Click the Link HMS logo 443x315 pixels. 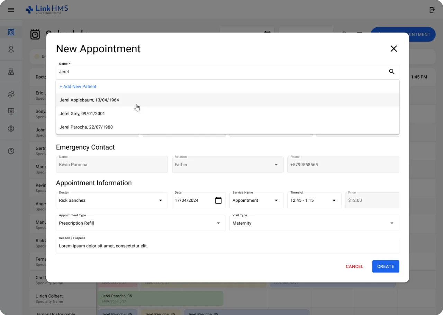47,10
